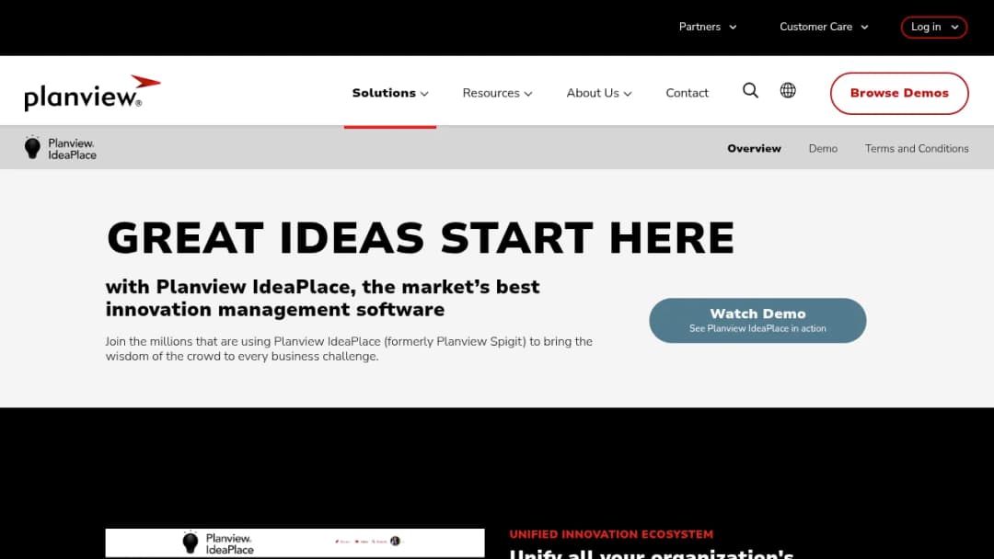
Task: Click the IdeaPlace product screenshot thumbnail
Action: tap(295, 543)
